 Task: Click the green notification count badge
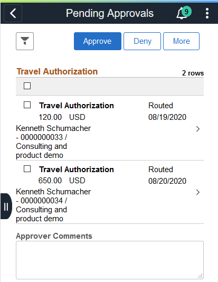point(186,12)
